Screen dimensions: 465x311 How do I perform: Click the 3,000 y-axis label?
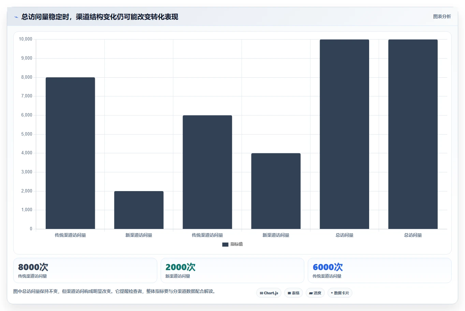click(x=27, y=172)
